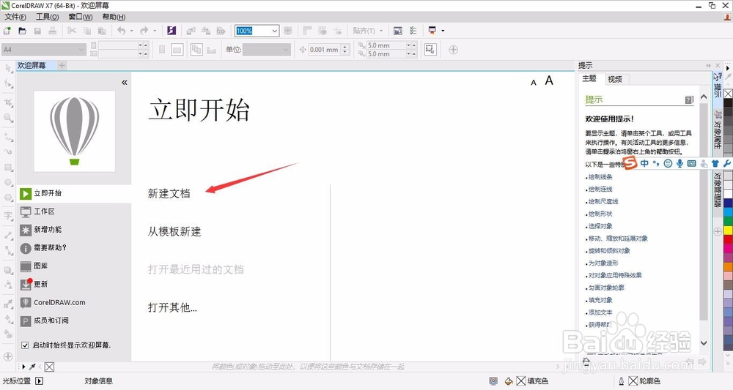Screen dimensions: 733x390
Task: Open the A4 page size dropdown
Action: [x=82, y=50]
